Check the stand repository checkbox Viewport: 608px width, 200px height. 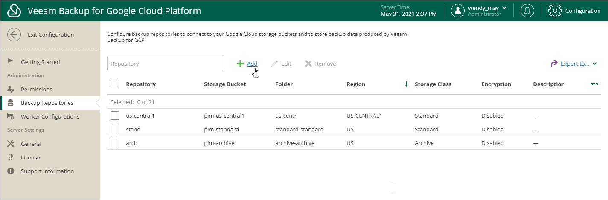(x=115, y=129)
